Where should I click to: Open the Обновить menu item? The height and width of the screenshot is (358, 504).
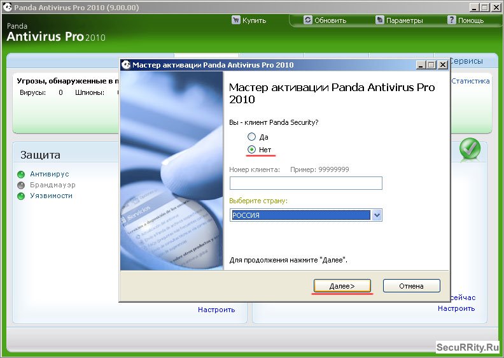click(x=325, y=20)
